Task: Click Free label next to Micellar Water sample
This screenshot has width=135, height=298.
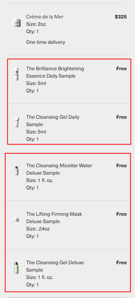Action: point(122,165)
